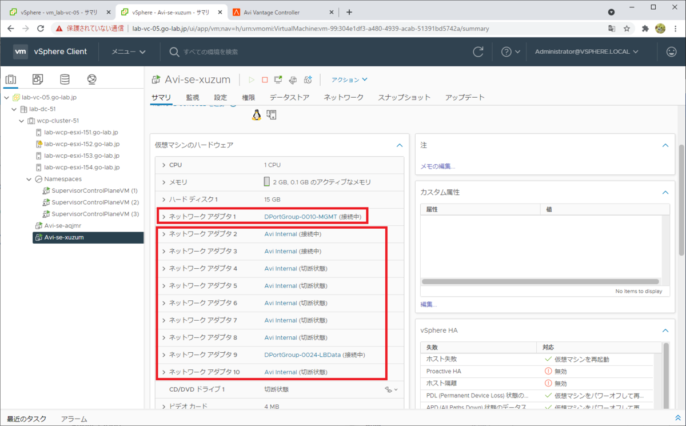Open the 最近のタスク bottom panel
The image size is (686, 426).
coord(27,419)
